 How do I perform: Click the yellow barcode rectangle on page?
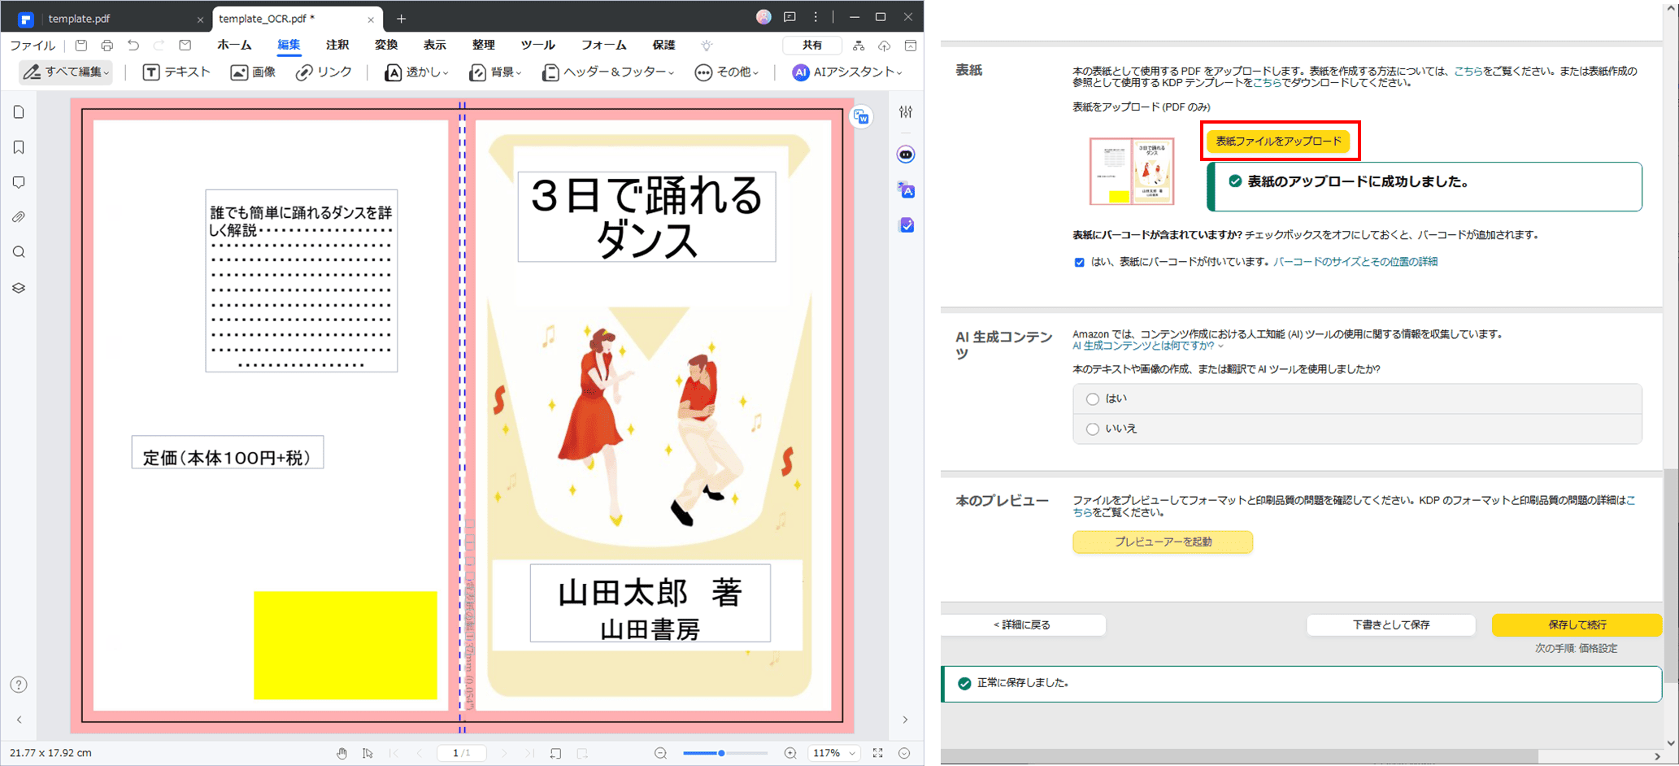tap(345, 645)
